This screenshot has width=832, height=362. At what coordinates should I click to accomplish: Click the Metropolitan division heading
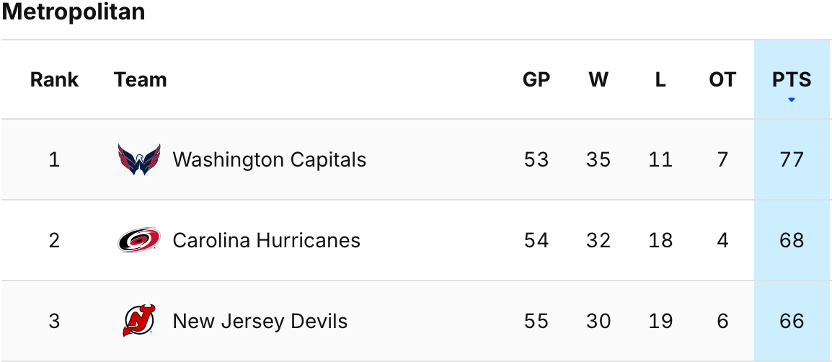point(74,12)
